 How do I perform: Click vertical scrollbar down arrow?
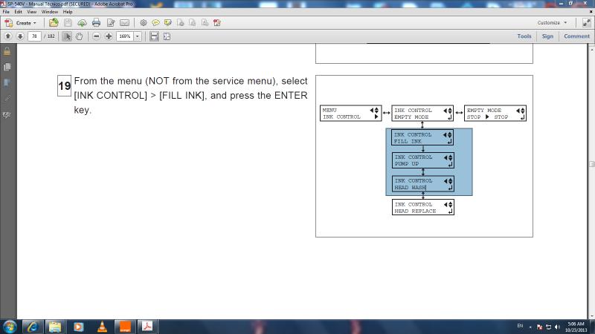pyautogui.click(x=591, y=315)
